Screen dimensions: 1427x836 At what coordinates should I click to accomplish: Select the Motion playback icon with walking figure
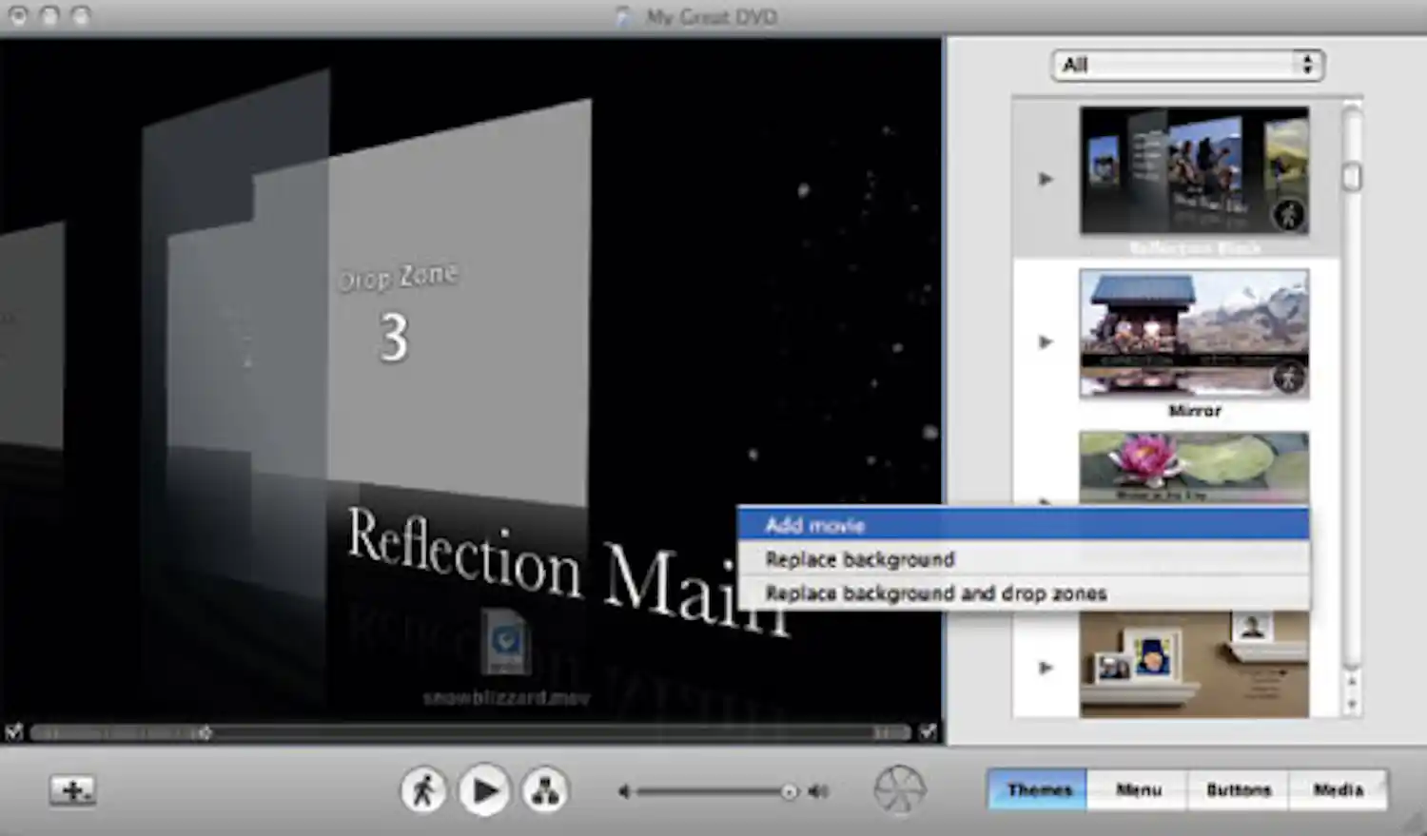[x=425, y=789]
